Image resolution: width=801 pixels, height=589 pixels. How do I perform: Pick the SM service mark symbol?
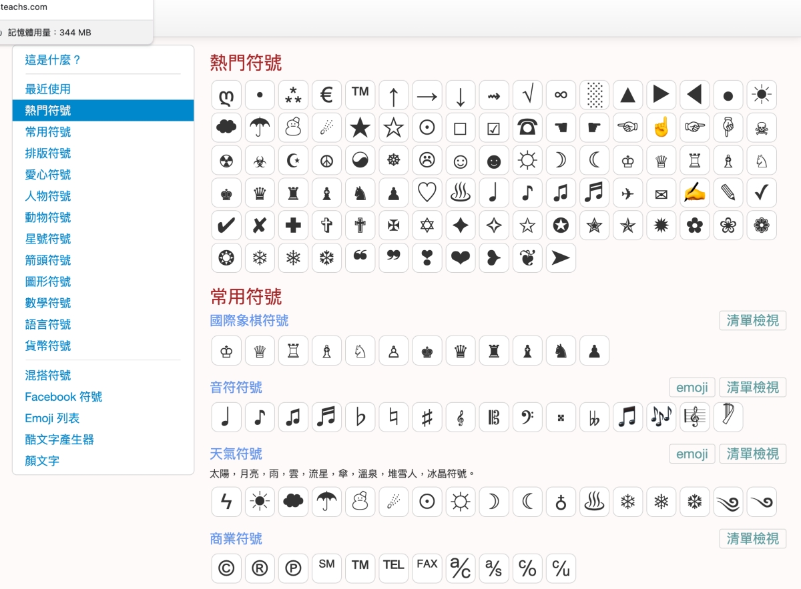tap(326, 568)
